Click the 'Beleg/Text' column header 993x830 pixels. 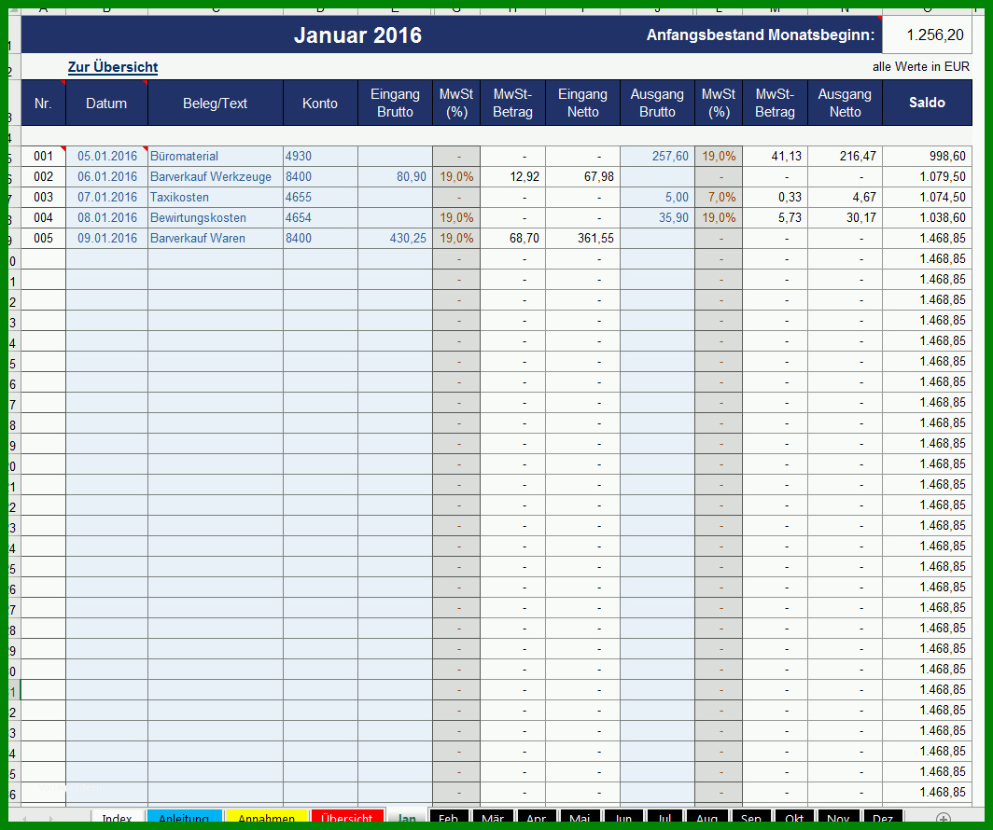point(216,104)
